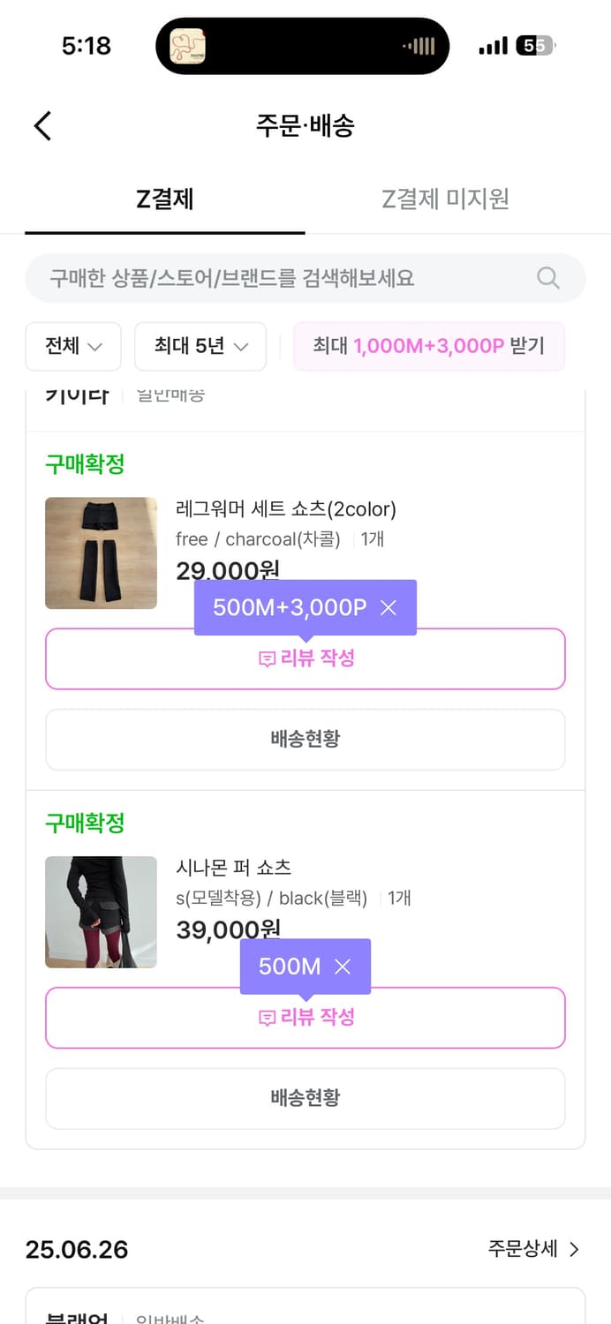Close the 500M reward badge
Viewport: 611px width, 1324px height.
[343, 967]
